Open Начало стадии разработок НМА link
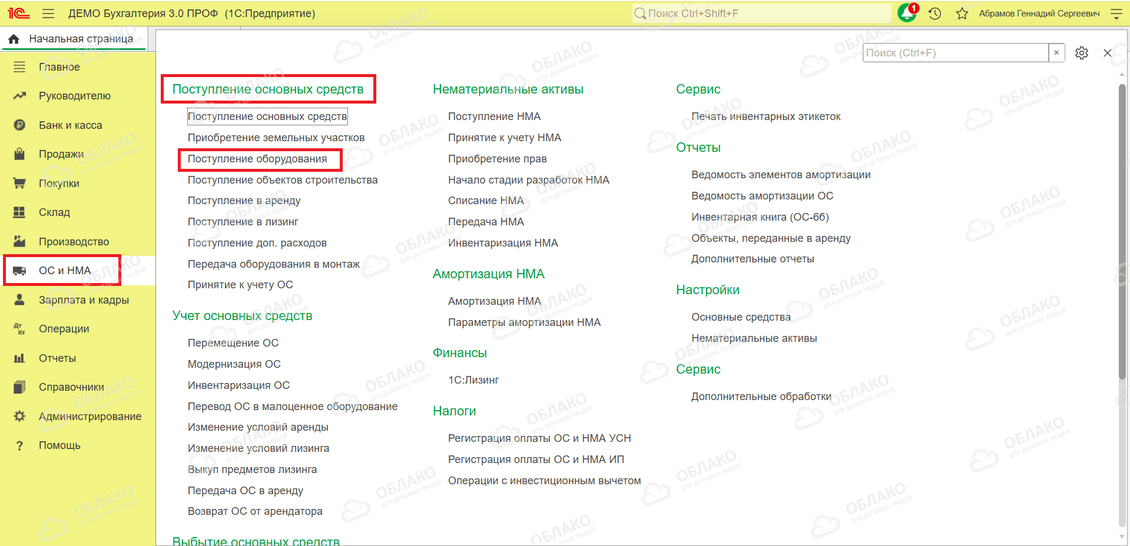Viewport: 1130px width, 546px height. [529, 180]
